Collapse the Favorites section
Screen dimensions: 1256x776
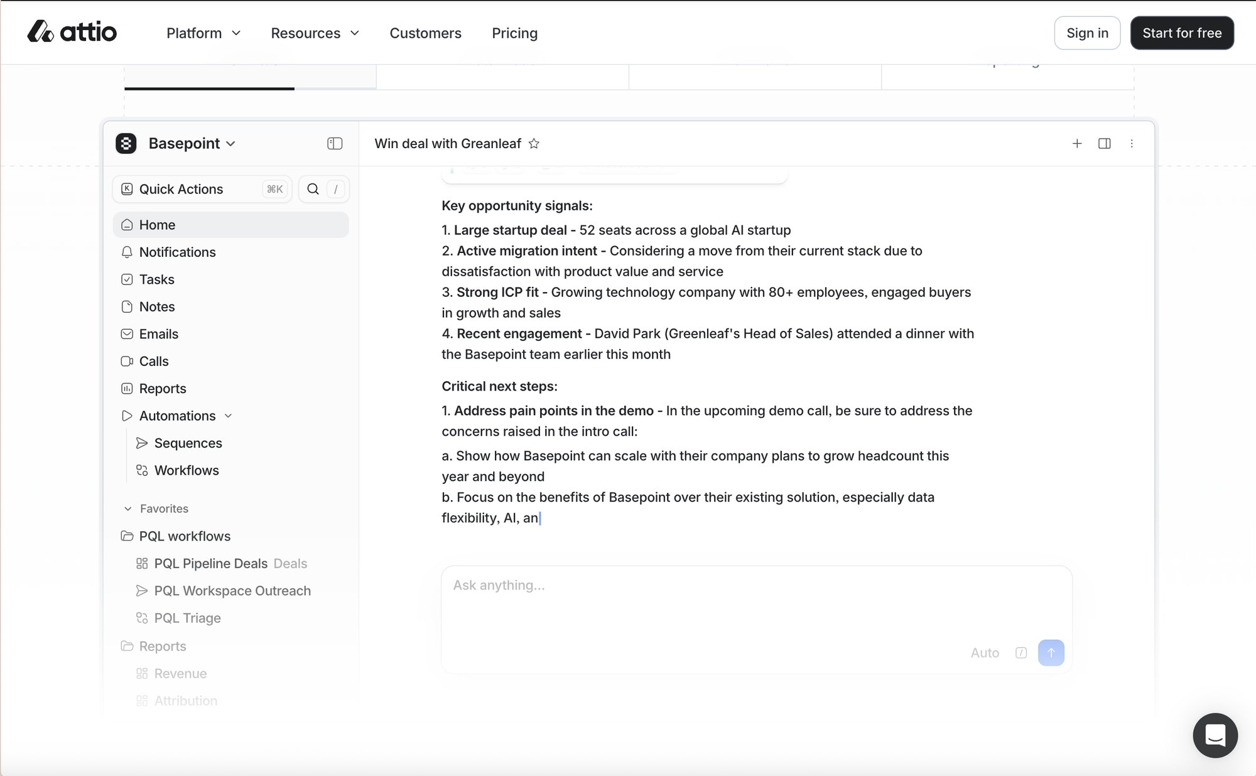tap(128, 509)
